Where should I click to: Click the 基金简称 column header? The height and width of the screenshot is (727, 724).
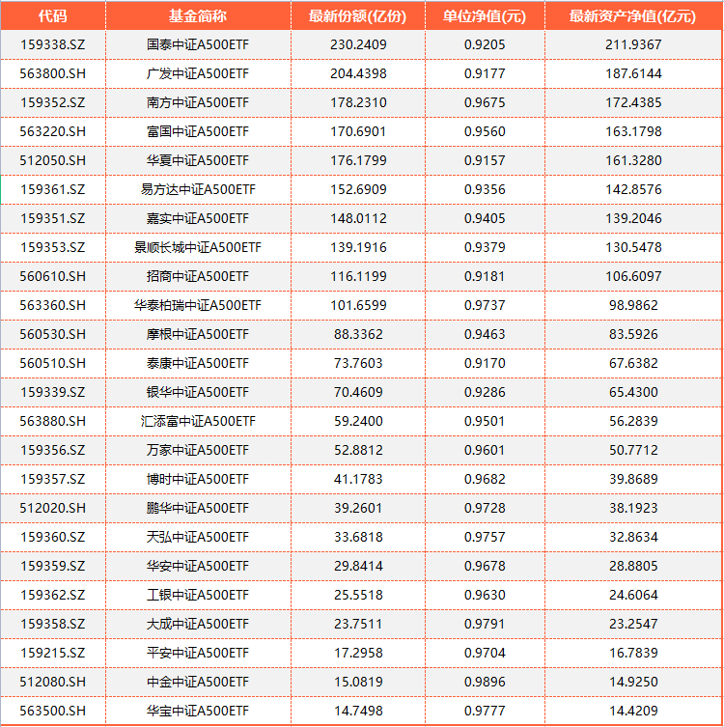point(198,15)
